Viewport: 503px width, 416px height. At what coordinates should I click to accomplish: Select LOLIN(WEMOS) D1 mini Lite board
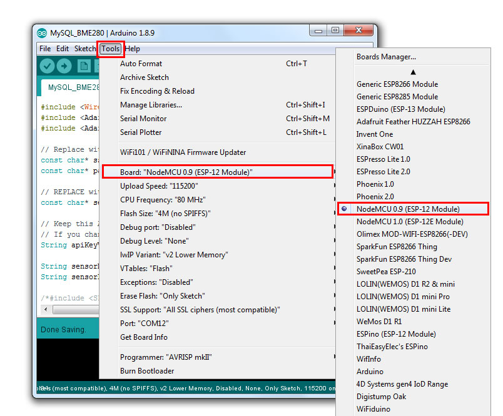tap(413, 309)
